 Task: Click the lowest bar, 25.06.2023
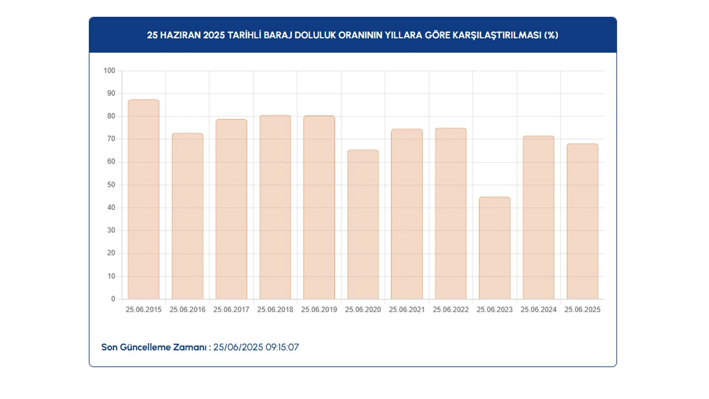495,248
